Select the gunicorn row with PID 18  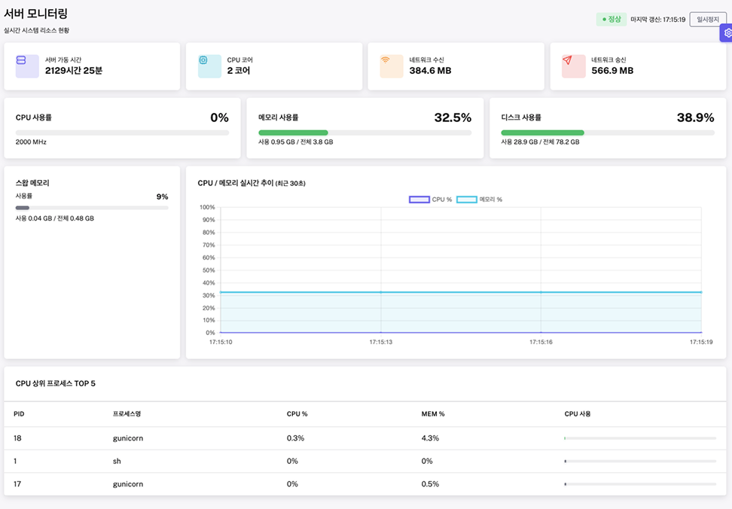point(365,438)
